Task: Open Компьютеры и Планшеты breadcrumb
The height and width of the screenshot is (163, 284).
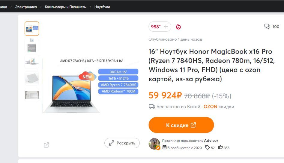Action: pyautogui.click(x=66, y=7)
